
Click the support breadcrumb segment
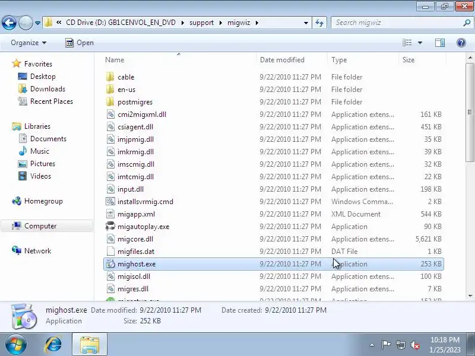(201, 23)
